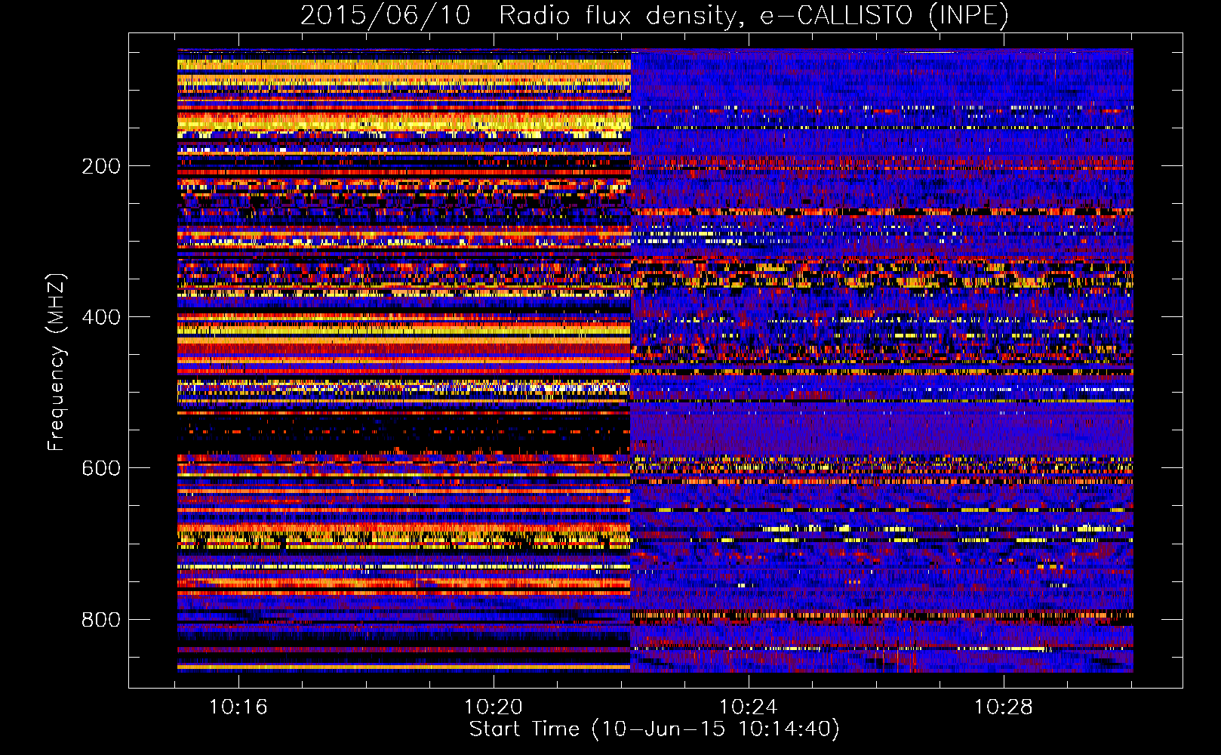Click the 10:16 time axis label

tap(238, 707)
